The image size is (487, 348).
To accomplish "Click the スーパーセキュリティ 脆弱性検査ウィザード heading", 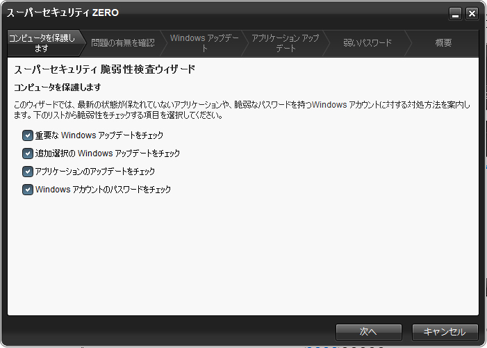I will tap(105, 69).
